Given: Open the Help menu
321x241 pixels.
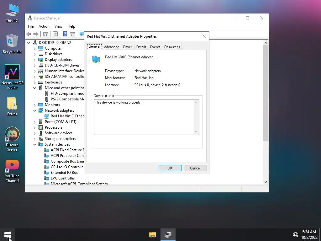Looking at the screenshot, I should [71, 26].
